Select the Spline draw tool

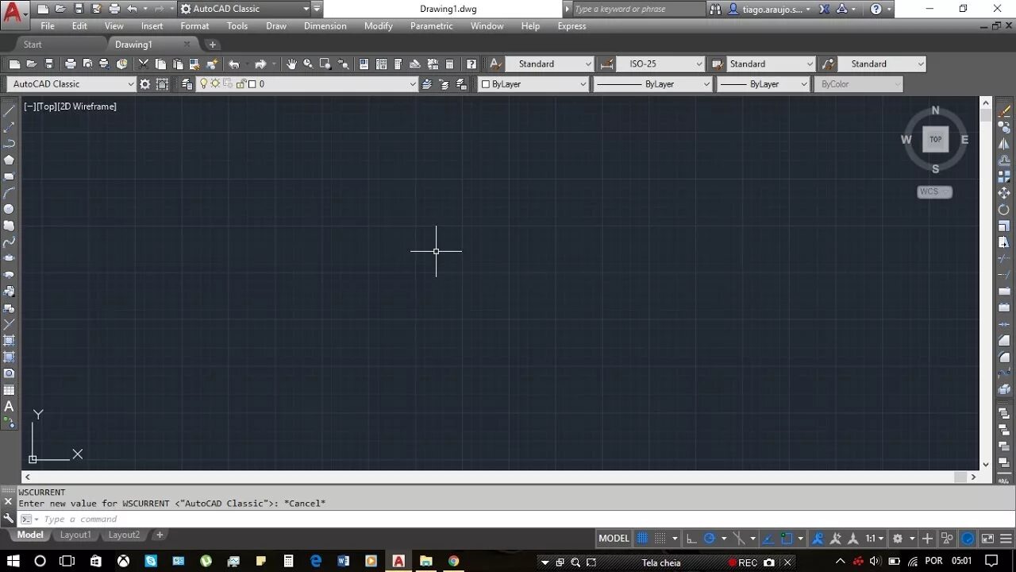[10, 242]
